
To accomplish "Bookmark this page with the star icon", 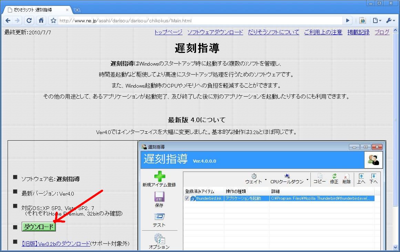I will [x=53, y=21].
